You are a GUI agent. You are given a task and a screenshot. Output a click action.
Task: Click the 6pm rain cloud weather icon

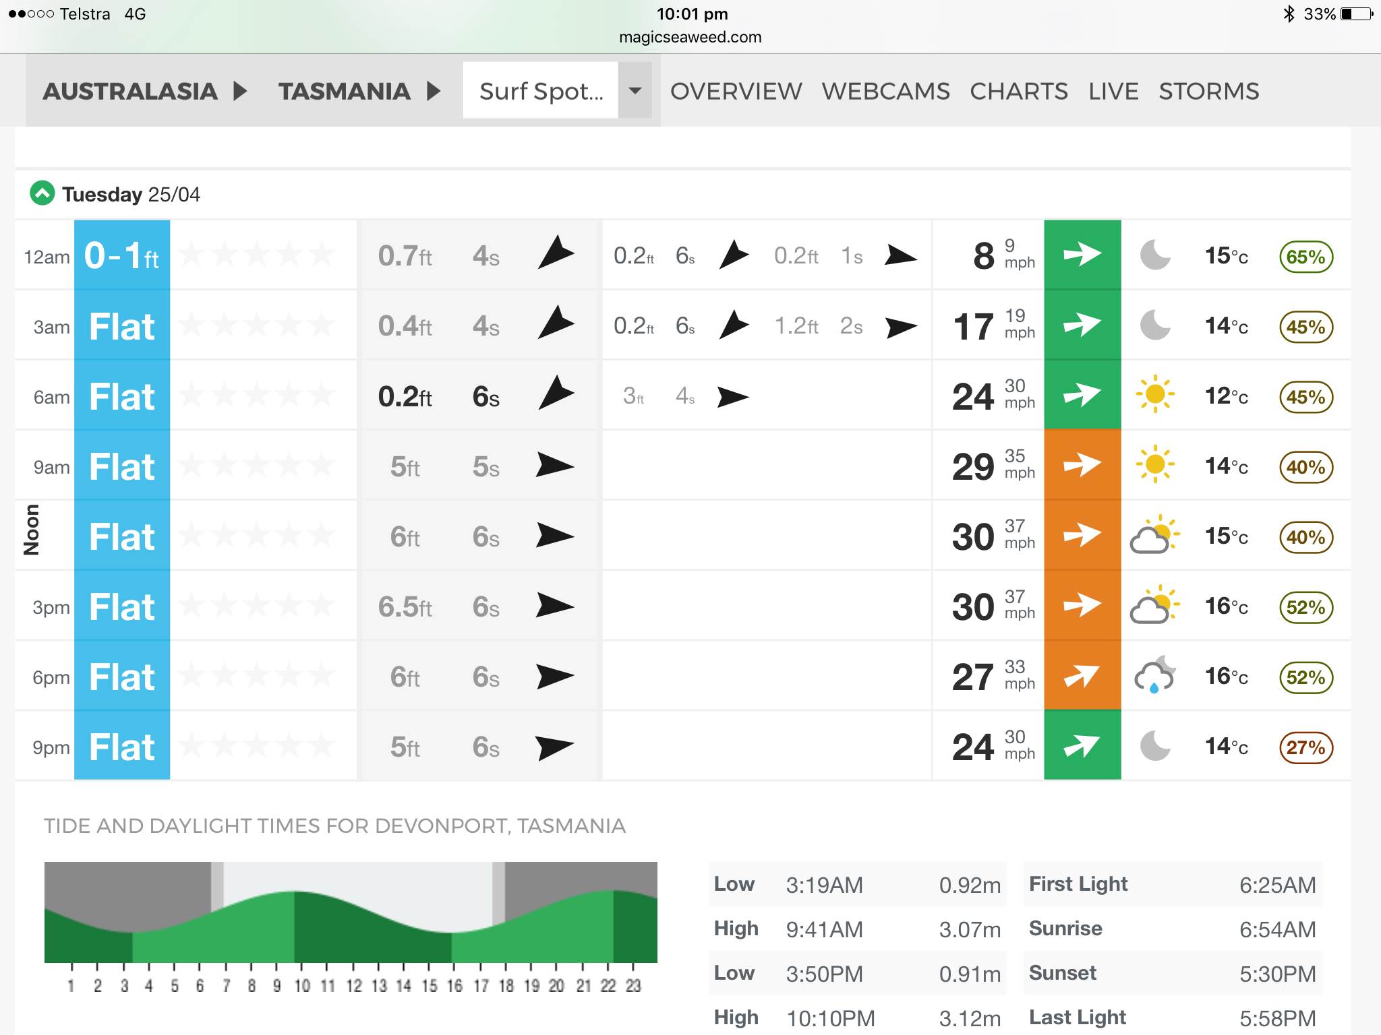(1154, 676)
